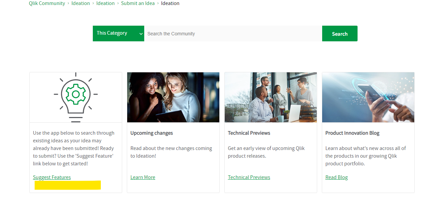Click the first Ideation breadcrumb entry
The image size is (434, 213).
(80, 3)
